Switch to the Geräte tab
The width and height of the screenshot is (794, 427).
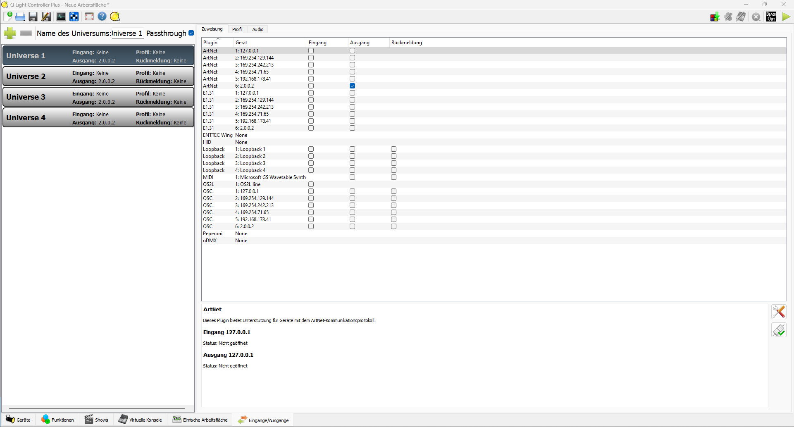point(18,420)
